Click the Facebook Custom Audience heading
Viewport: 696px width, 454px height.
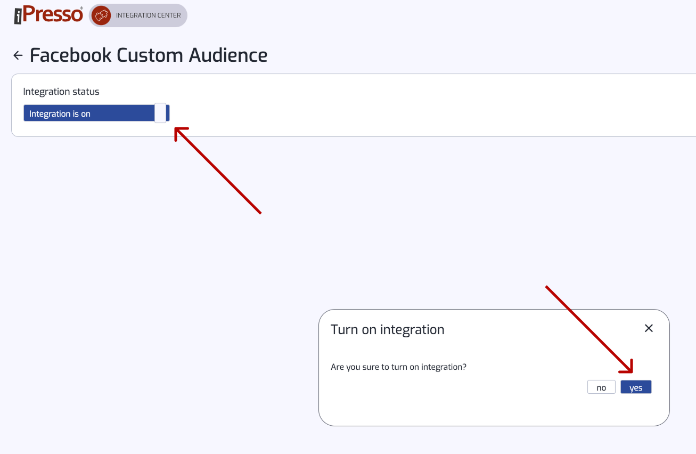coord(149,55)
